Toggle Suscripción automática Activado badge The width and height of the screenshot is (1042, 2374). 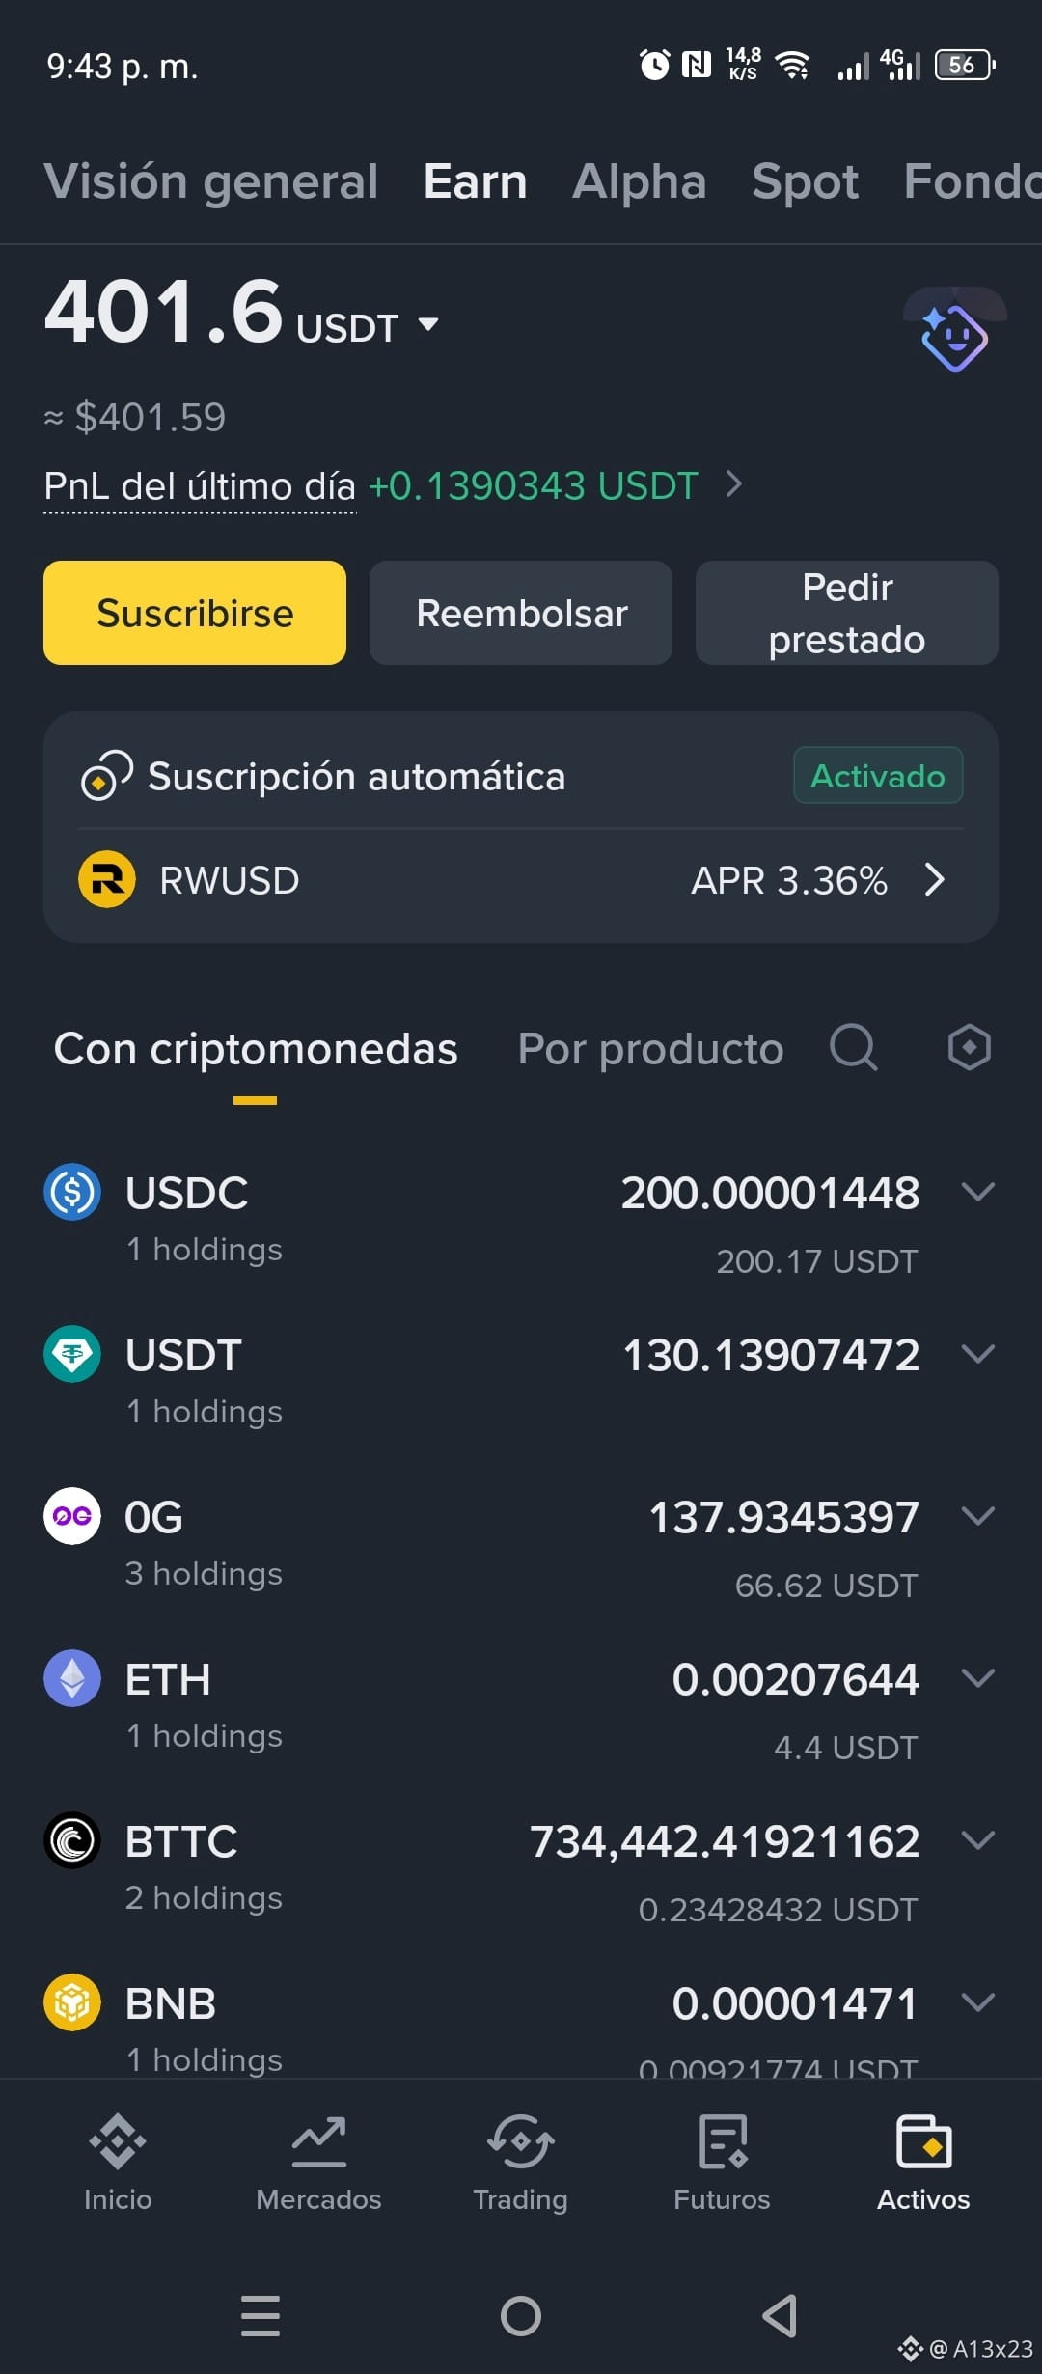(x=878, y=776)
